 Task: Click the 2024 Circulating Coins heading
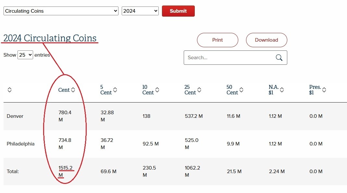pos(50,38)
